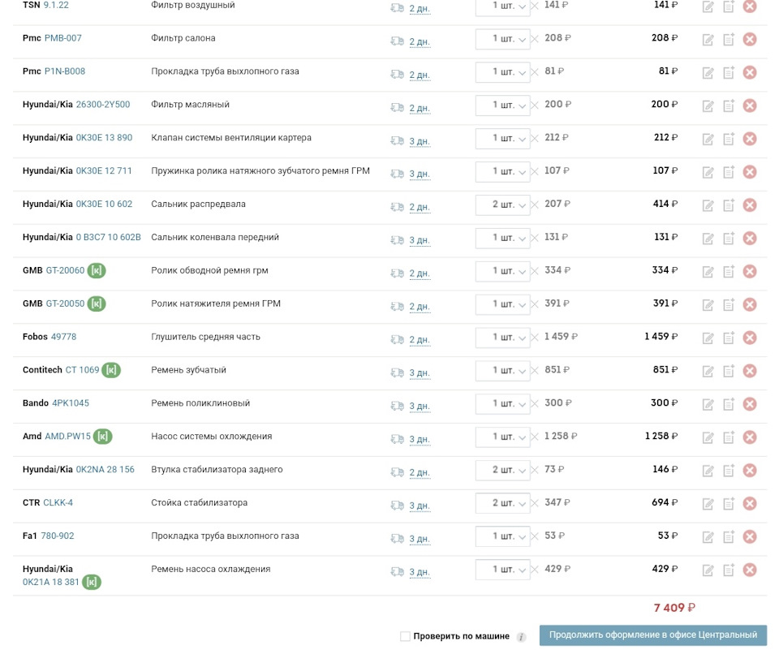Open quantity dropdown for Сальник распредвала
The height and width of the screenshot is (650, 779).
[503, 204]
